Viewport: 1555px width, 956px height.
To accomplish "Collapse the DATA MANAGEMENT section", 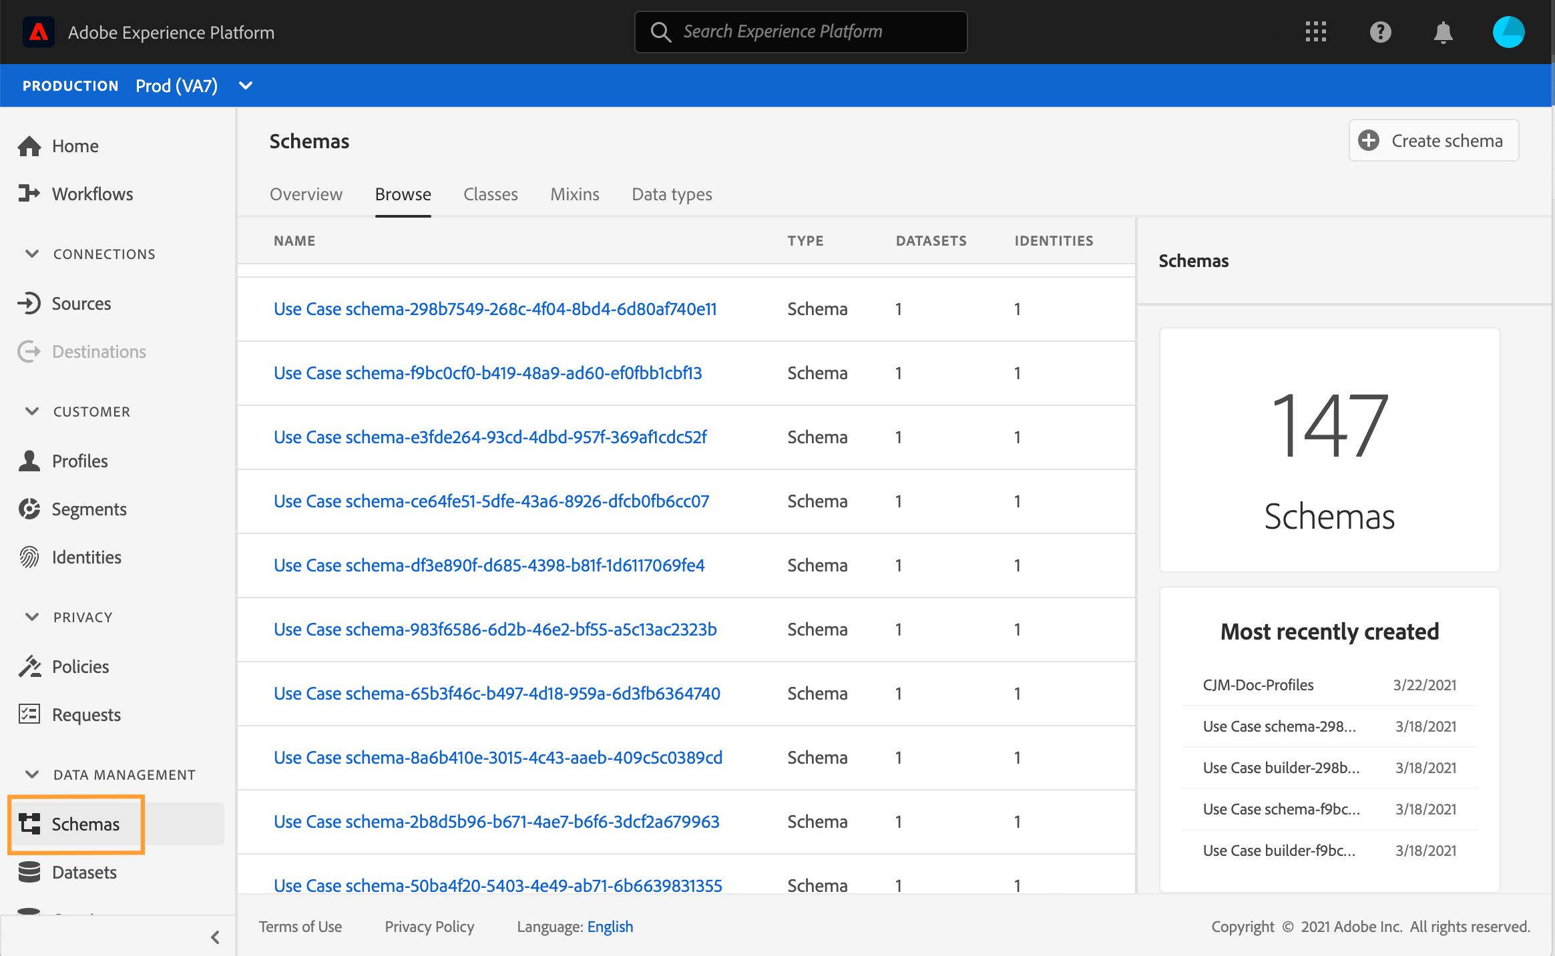I will pyautogui.click(x=31, y=774).
